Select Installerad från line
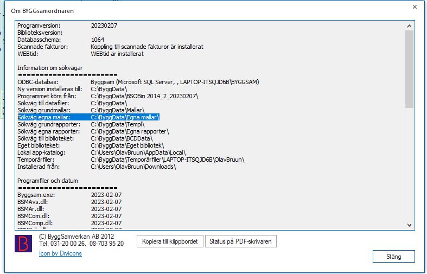This screenshot has height=274, width=427. (97, 167)
